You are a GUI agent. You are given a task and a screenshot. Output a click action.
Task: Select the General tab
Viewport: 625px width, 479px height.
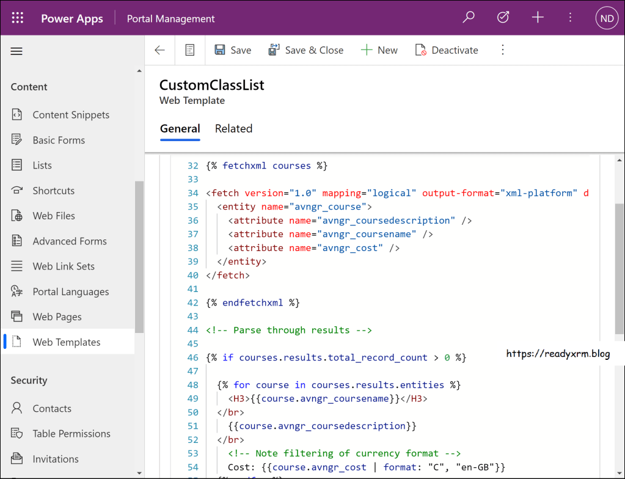coord(180,128)
